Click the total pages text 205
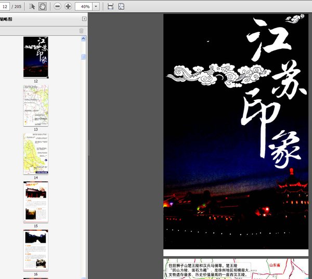 (18, 7)
